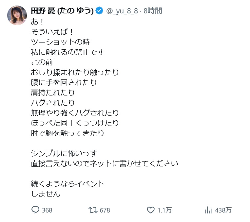
Task: Click the final line しません
Action: coord(46,194)
